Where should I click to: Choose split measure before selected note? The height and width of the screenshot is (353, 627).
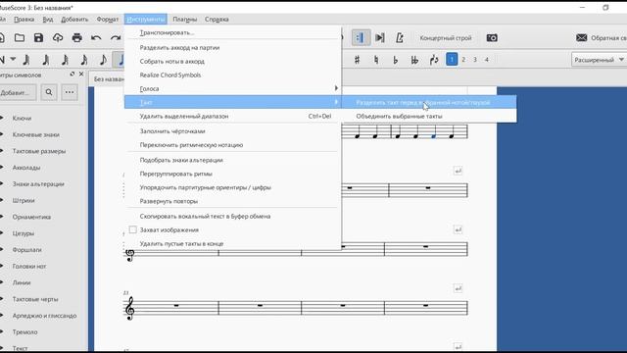(429, 102)
